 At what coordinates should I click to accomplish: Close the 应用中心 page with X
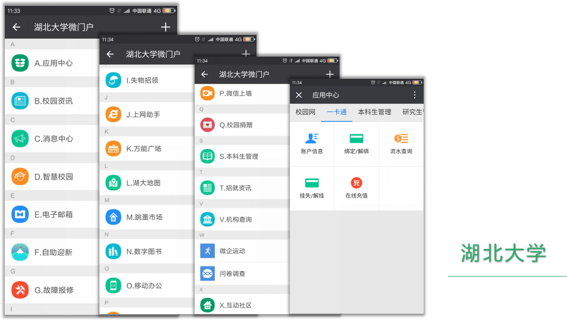pyautogui.click(x=299, y=95)
